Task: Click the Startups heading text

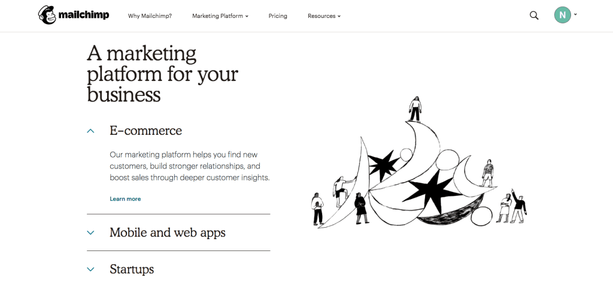Action: tap(132, 270)
